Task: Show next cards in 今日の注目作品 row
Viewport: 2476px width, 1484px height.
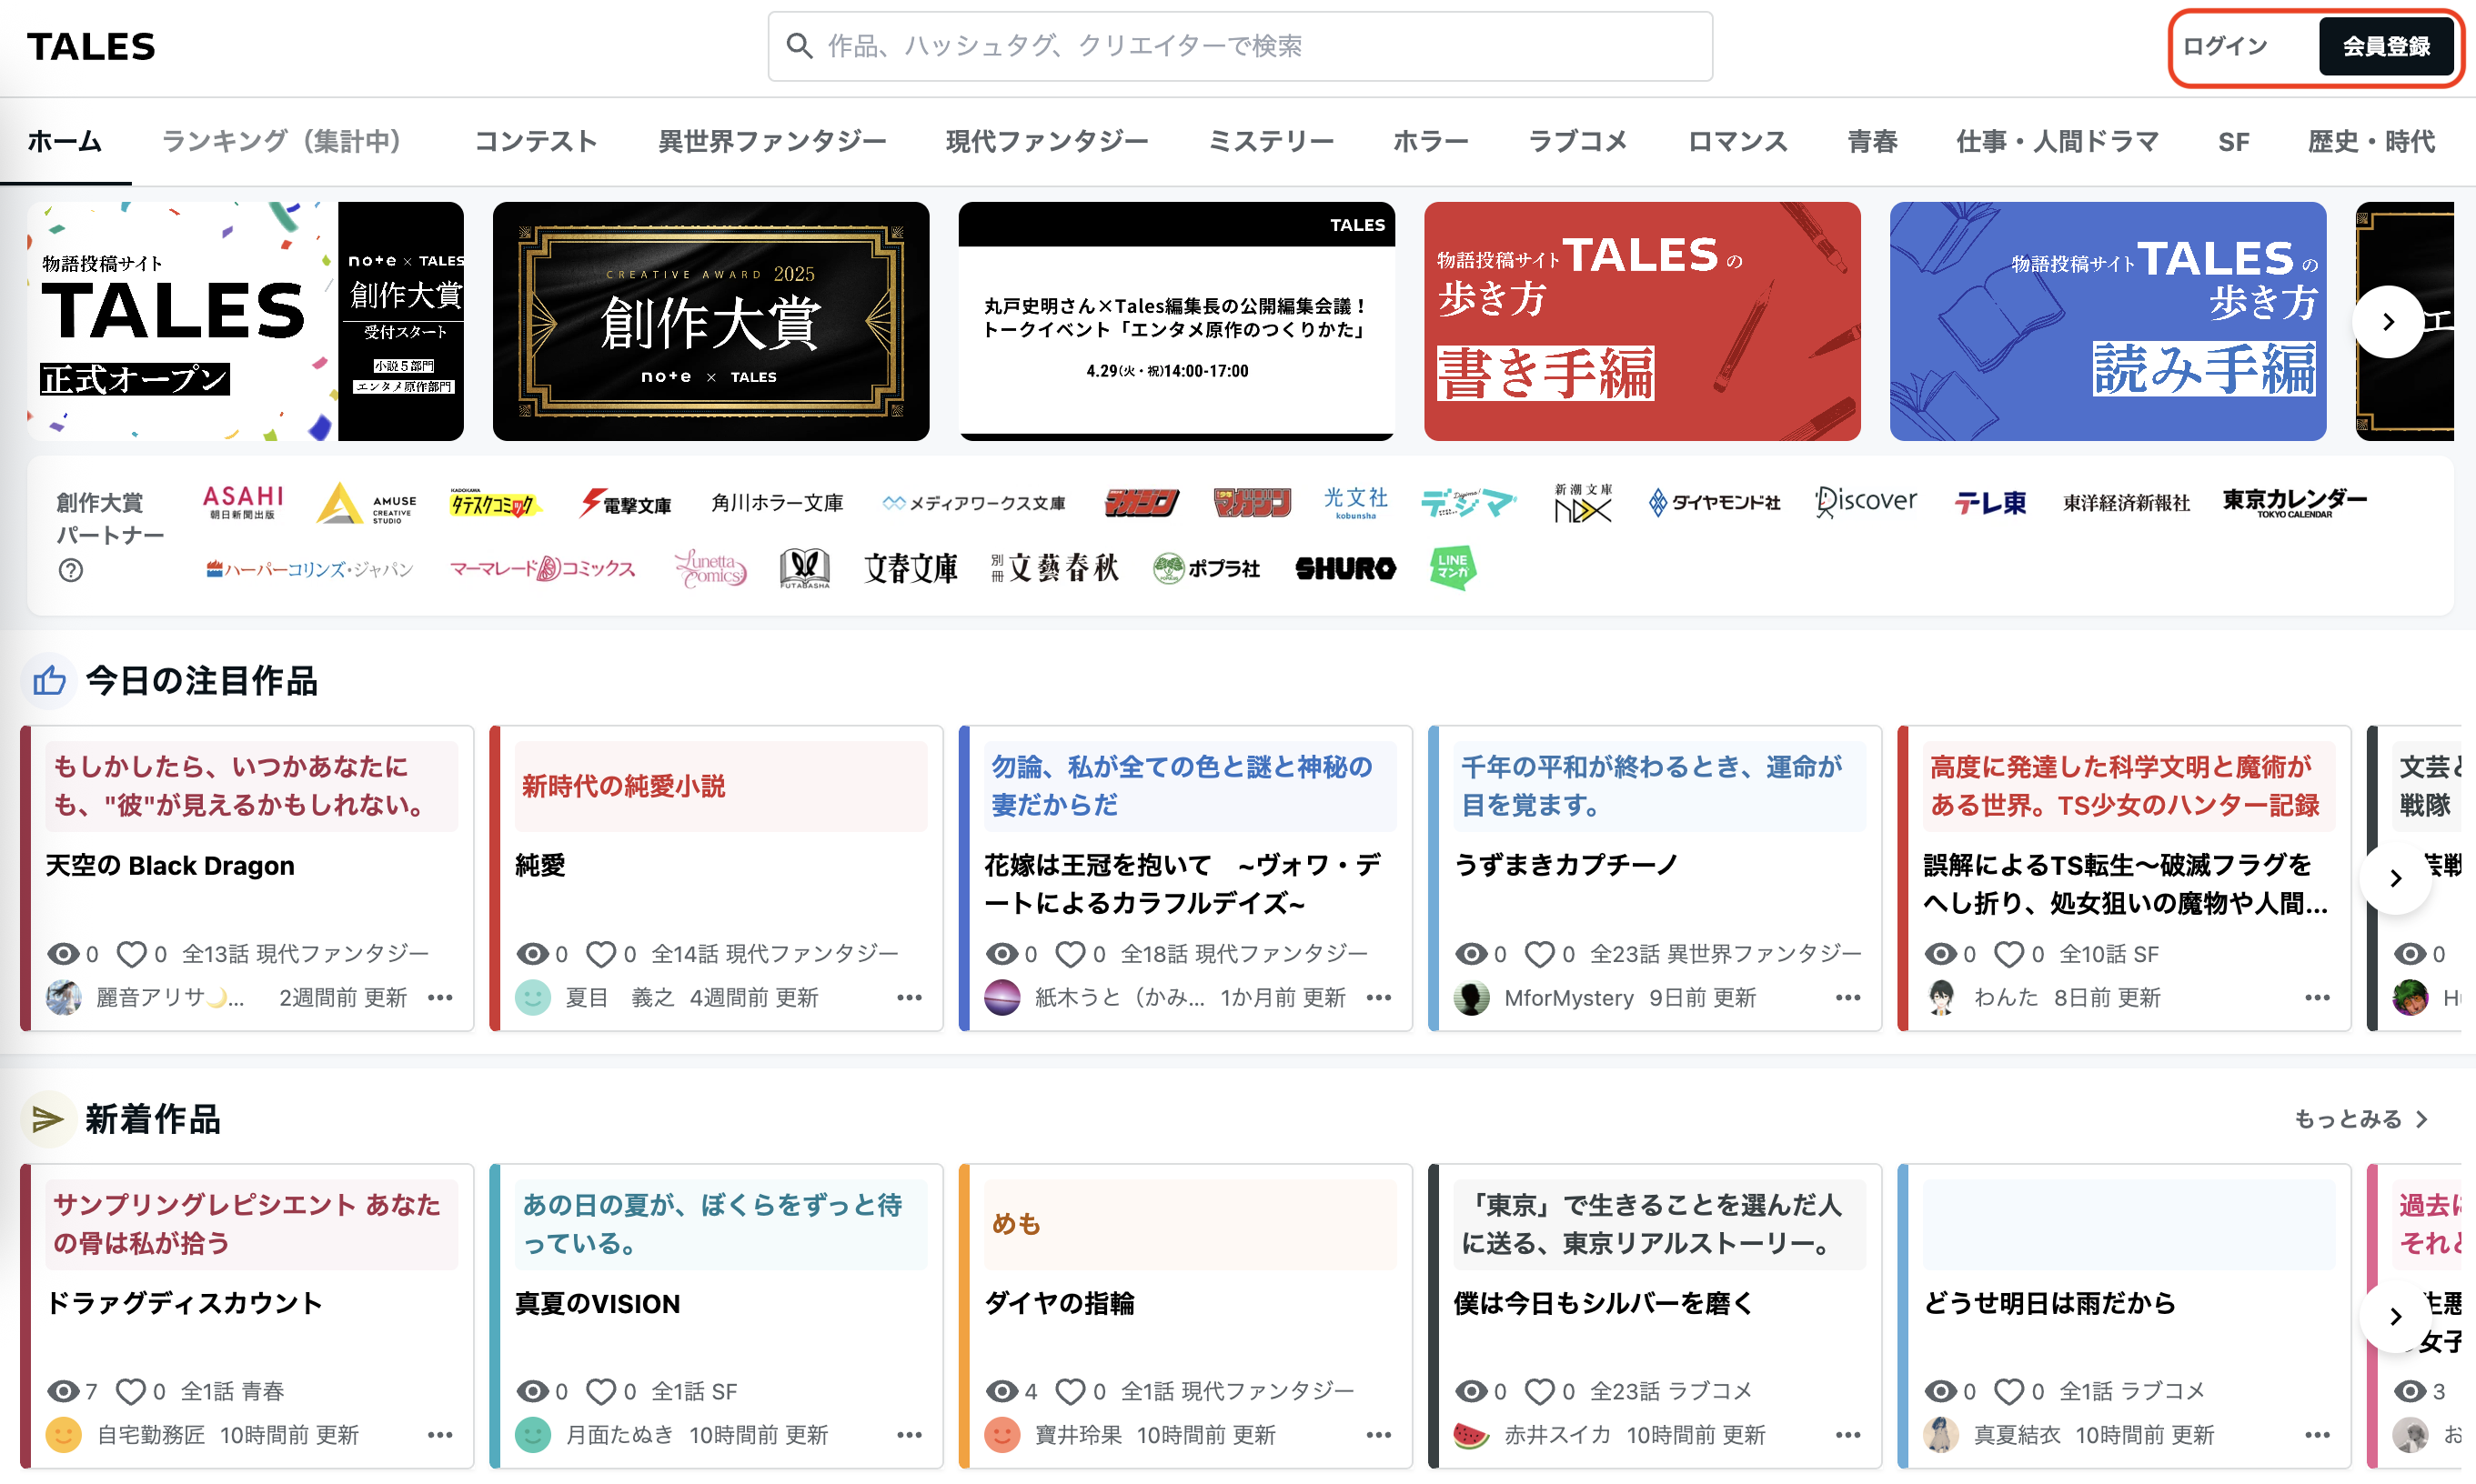Action: tap(2395, 878)
